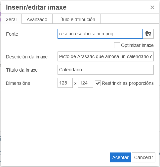The width and height of the screenshot is (160, 167).
Task: Click the Inserir/editar imaxe dialog title
Action: tap(36, 7)
